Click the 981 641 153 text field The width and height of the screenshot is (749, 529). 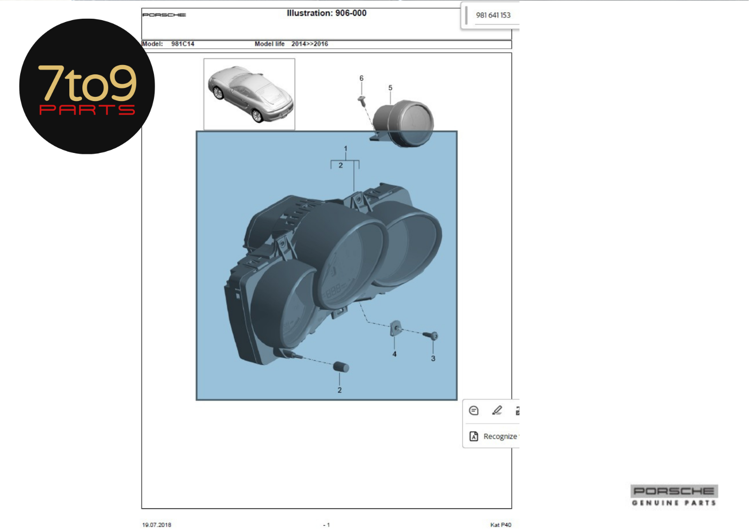pyautogui.click(x=493, y=15)
